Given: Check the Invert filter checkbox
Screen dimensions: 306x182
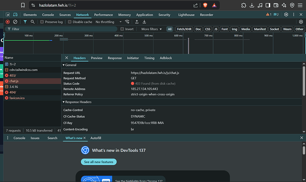Looking at the screenshot, I should point(122,29).
